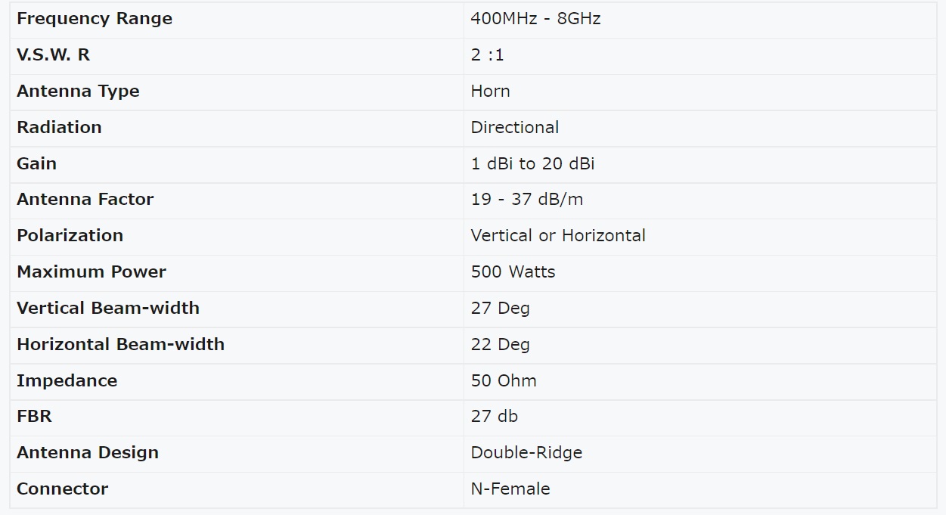Click the V.S.W. R label
The image size is (946, 515).
[53, 55]
